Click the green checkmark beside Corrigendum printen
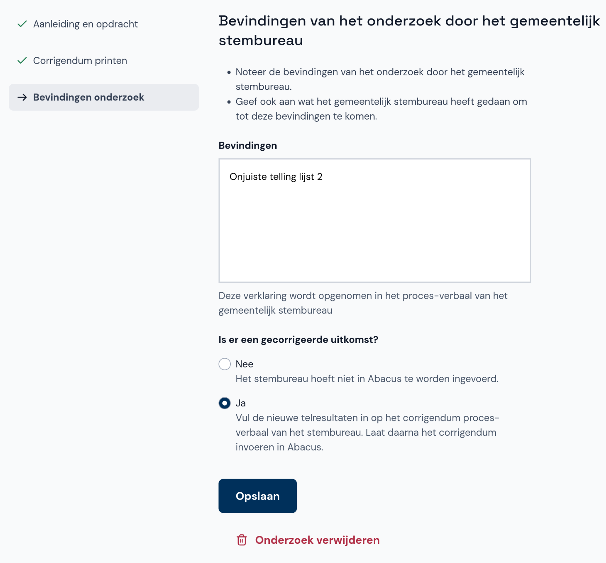Image resolution: width=606 pixels, height=563 pixels. 22,60
